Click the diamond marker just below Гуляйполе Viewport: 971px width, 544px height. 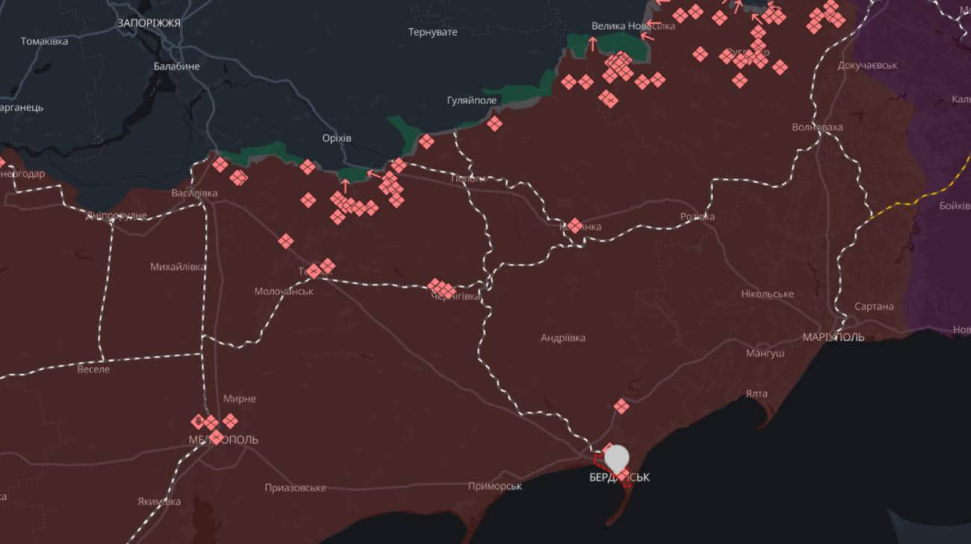click(494, 123)
